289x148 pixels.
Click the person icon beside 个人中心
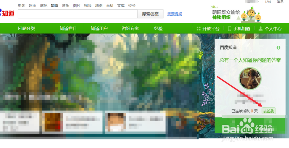260,29
